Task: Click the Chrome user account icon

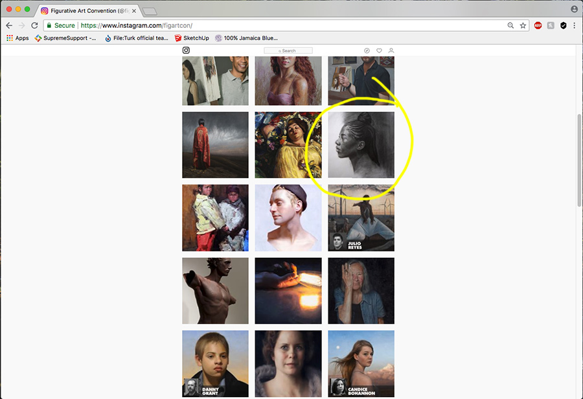Action: coord(575,9)
